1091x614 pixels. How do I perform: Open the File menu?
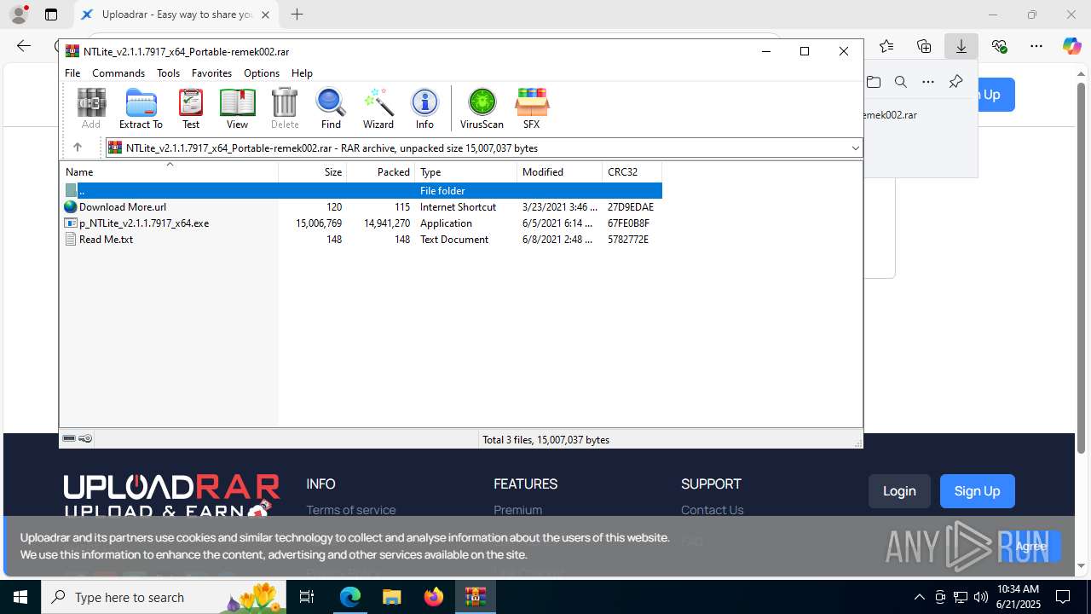pyautogui.click(x=72, y=73)
